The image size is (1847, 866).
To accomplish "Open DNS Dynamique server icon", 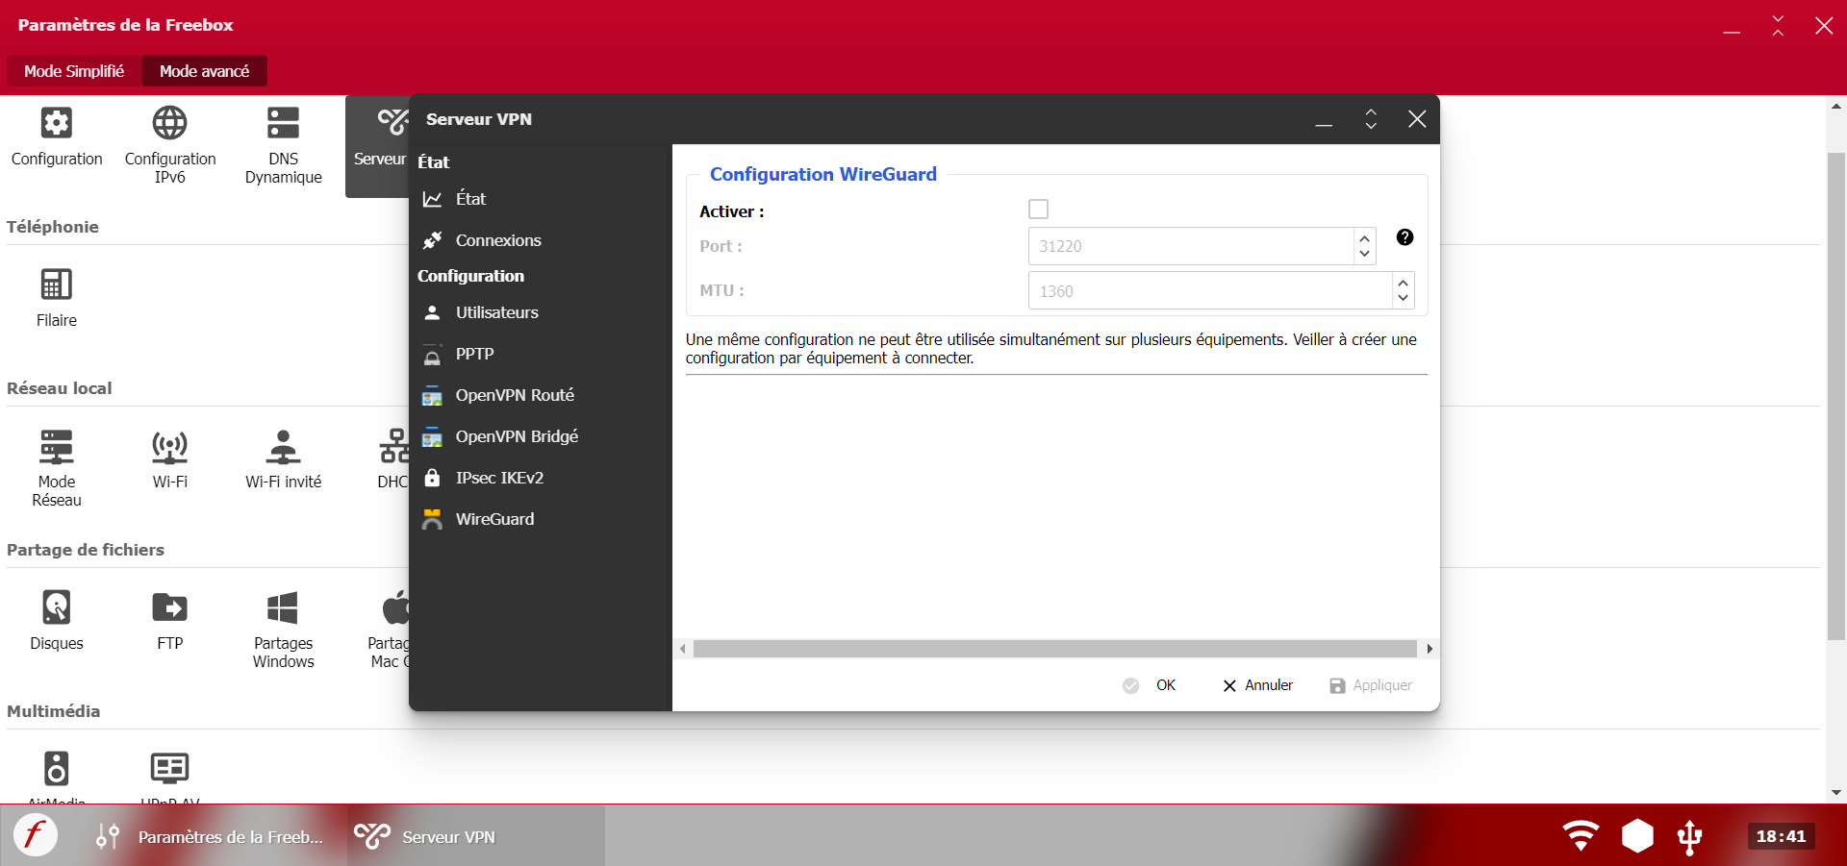I will 283,123.
